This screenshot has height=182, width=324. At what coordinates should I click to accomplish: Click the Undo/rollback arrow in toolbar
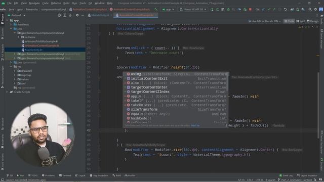coord(285,10)
